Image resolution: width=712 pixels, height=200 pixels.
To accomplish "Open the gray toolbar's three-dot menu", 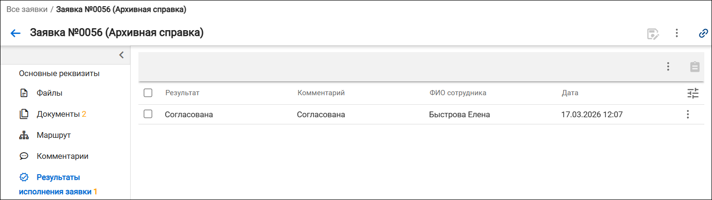I will 668,67.
